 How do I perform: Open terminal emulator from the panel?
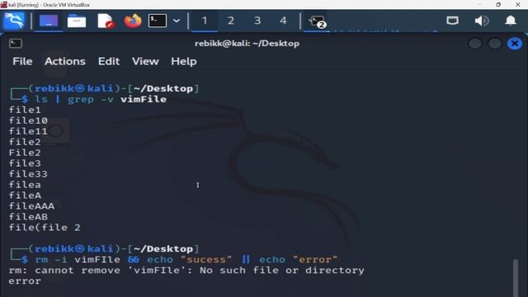(x=158, y=21)
